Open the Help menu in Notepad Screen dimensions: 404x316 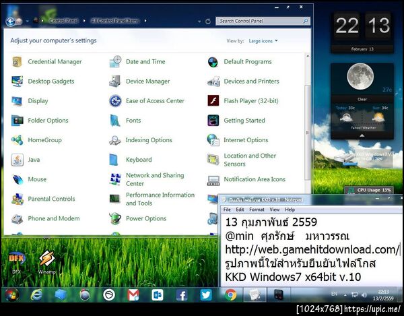290,210
